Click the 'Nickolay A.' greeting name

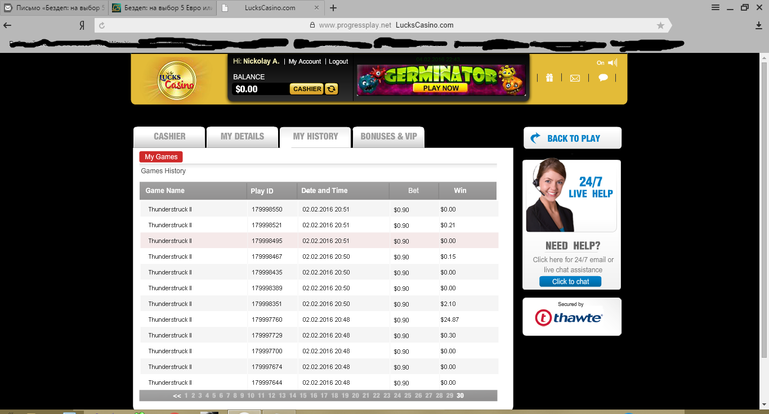point(261,61)
